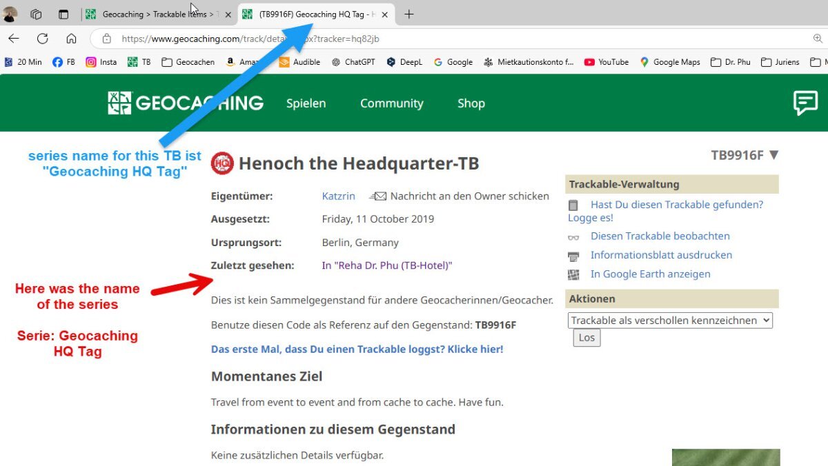
Task: Open the Spielen menu
Action: tap(306, 103)
